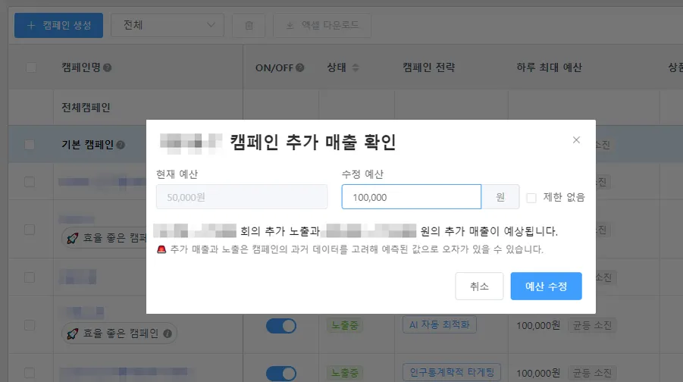Click the 예산 수정 button
Screen dimensions: 683x382
tap(546, 286)
